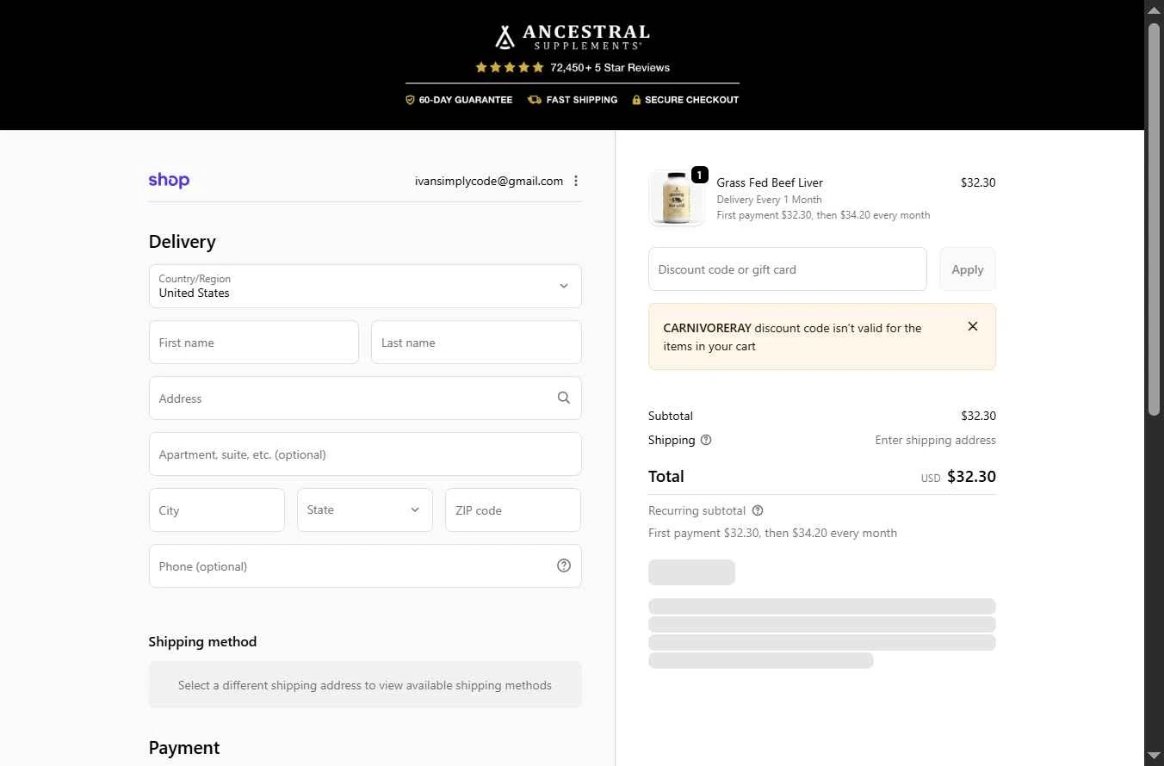Click the USD $32.30 total amount
This screenshot has width=1164, height=766.
click(958, 477)
